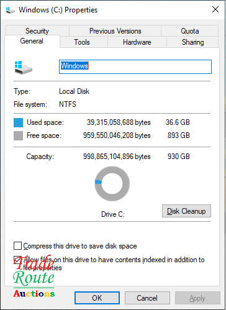Viewport: 226px width, 310px height.
Task: Click the Cancel button
Action: click(147, 298)
